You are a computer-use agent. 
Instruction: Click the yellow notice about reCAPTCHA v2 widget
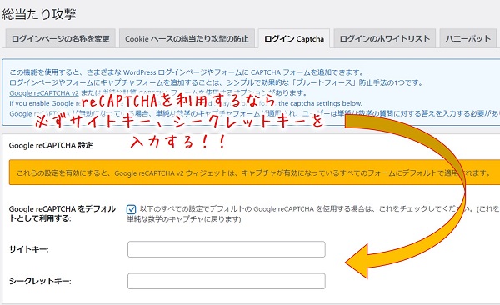coord(254,172)
